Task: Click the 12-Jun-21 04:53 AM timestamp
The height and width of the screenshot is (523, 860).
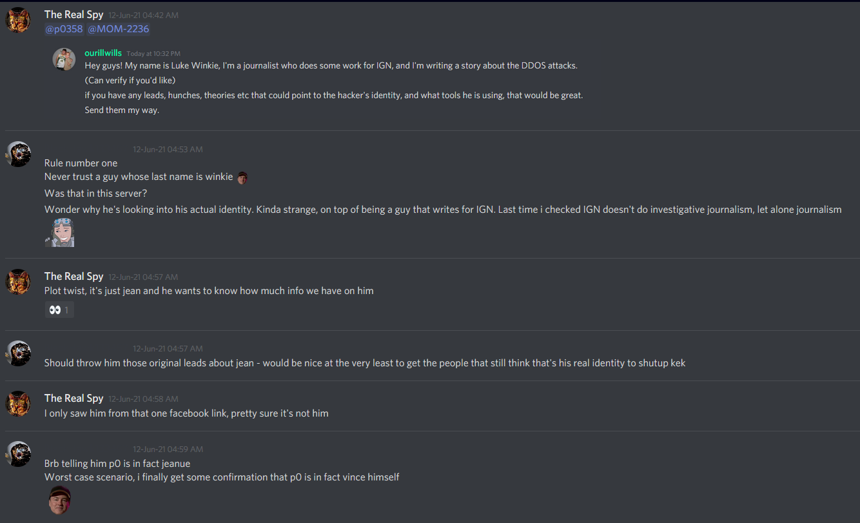Action: pos(168,150)
